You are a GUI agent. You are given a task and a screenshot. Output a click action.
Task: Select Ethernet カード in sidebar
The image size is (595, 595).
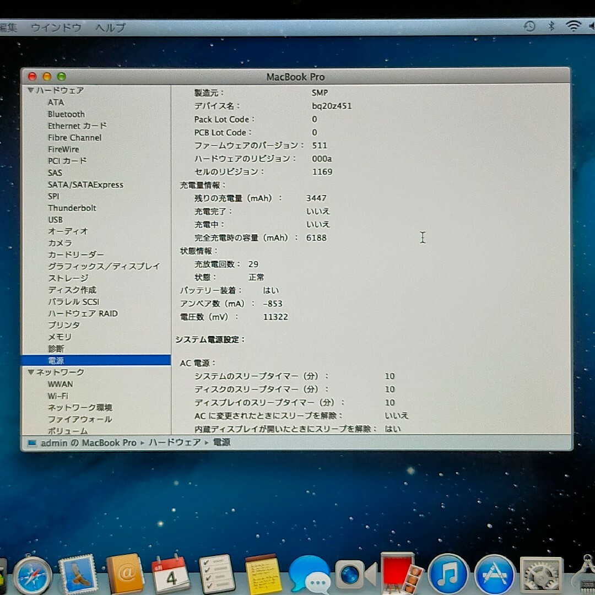(77, 126)
